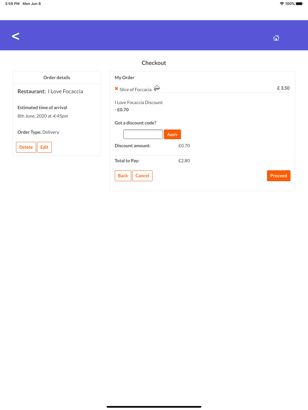Screen dimensions: 308x410
Task: Check the Wi-Fi status icon
Action: click(282, 4)
